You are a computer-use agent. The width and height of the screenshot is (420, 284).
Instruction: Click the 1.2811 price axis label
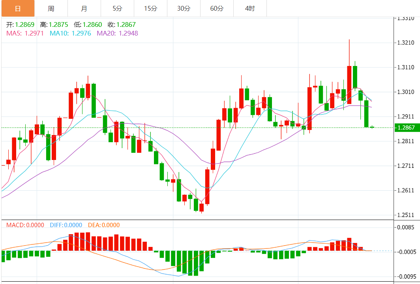[x=405, y=141]
